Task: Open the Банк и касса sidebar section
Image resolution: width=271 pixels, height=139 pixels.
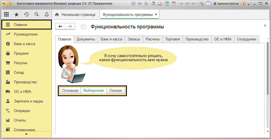Action: pos(26,44)
